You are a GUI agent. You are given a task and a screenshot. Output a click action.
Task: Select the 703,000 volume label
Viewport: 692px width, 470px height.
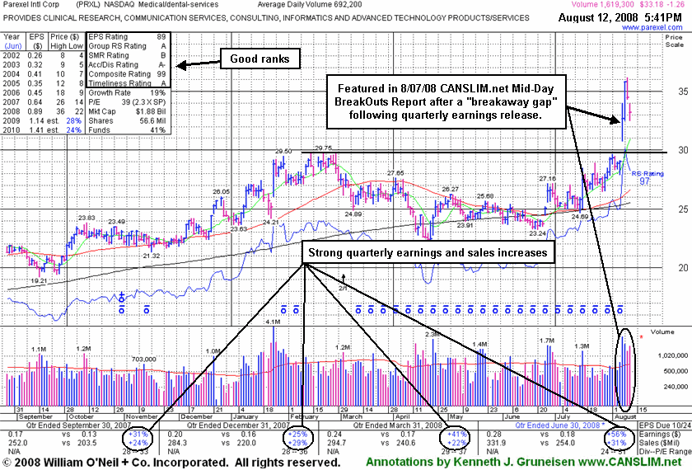click(x=143, y=360)
